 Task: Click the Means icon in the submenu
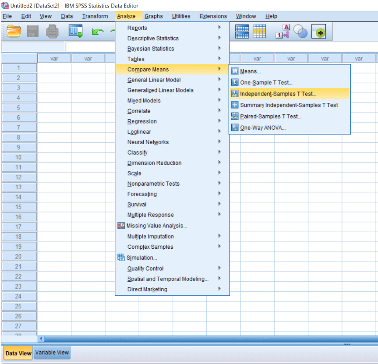click(x=235, y=71)
